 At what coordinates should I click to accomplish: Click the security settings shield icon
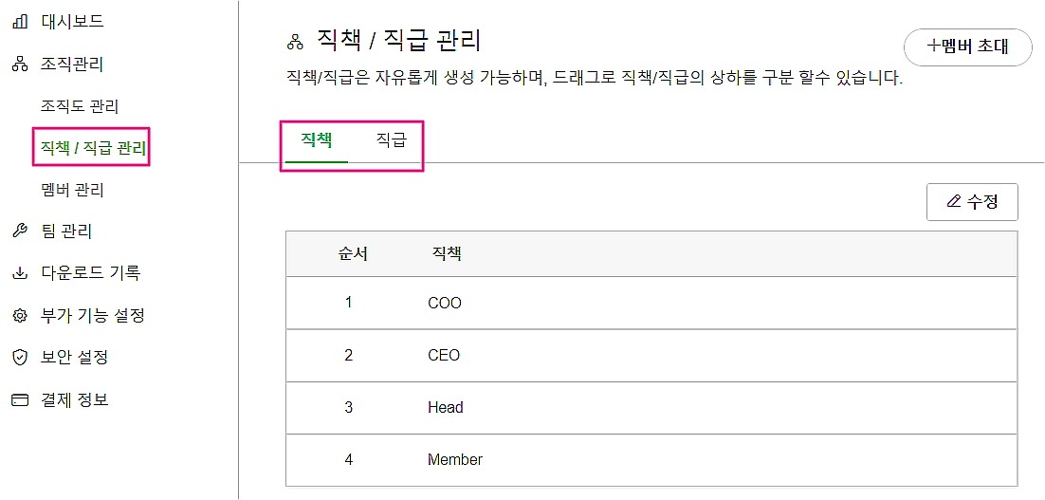[19, 358]
